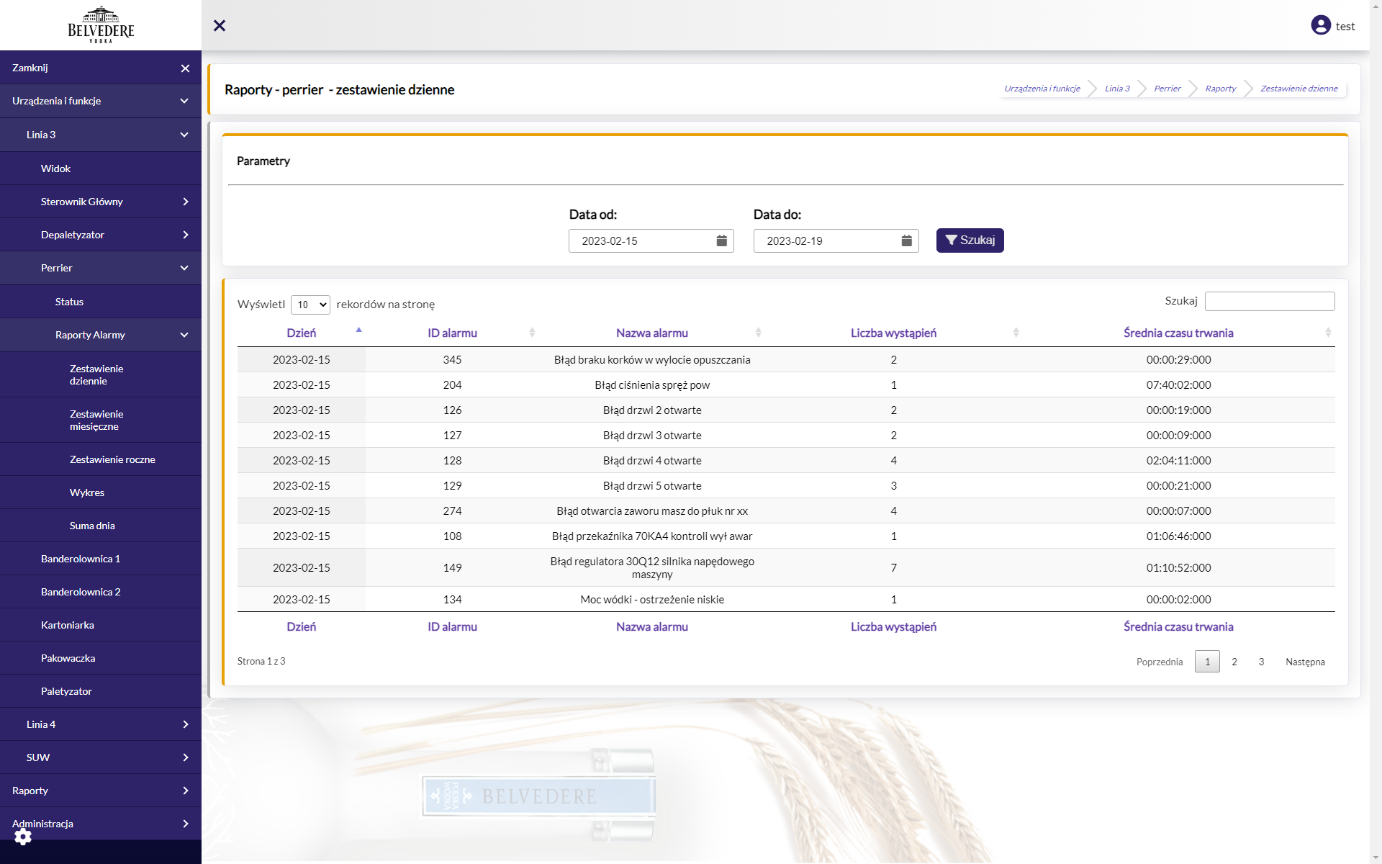Focus the Data od date field
Screen dimensions: 1382x864
(651, 240)
